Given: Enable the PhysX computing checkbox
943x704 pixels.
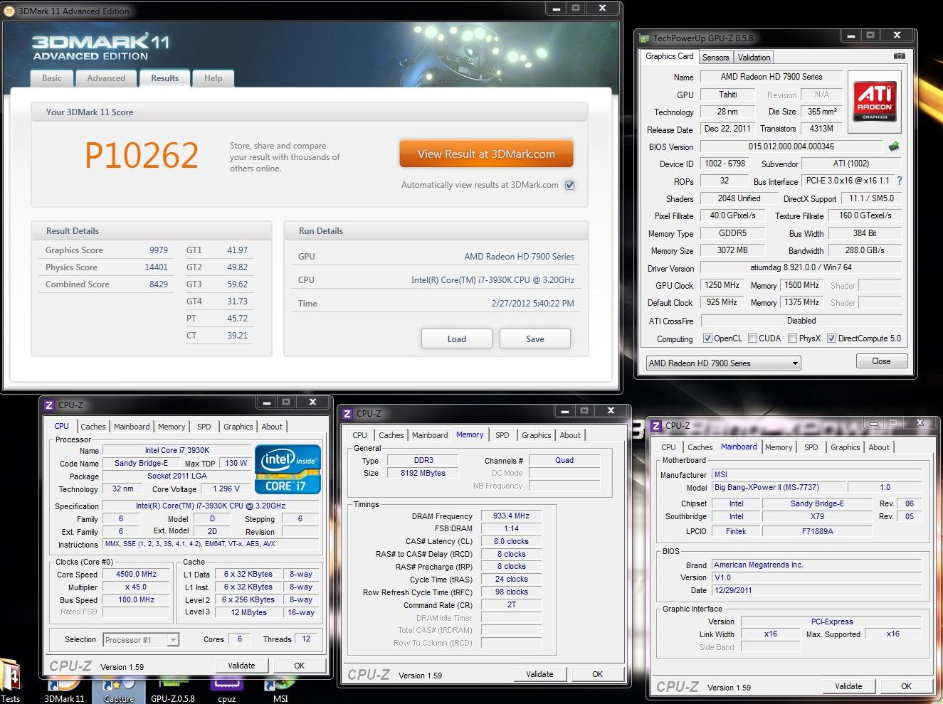Looking at the screenshot, I should [x=792, y=338].
